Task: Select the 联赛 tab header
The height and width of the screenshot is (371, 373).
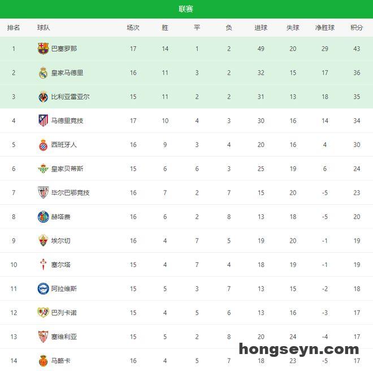Action: [x=186, y=9]
